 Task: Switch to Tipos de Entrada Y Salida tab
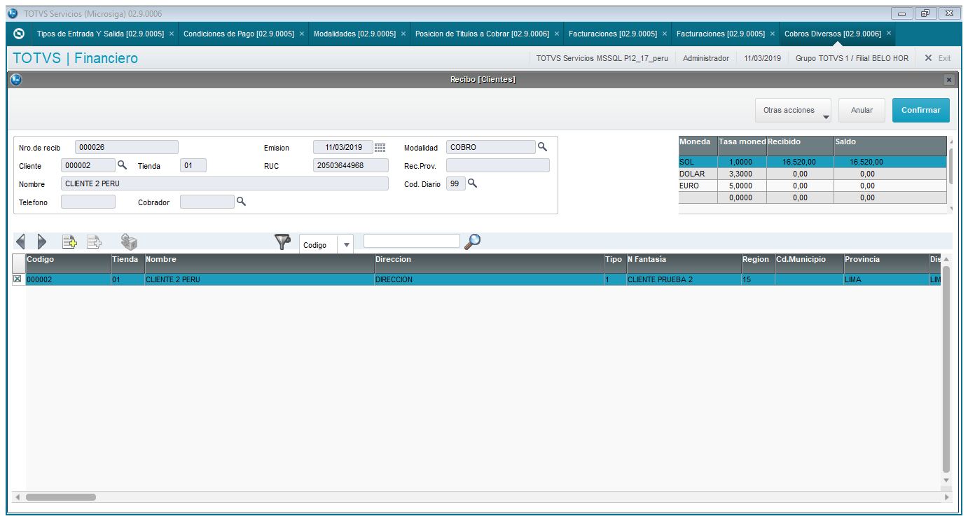[100, 34]
